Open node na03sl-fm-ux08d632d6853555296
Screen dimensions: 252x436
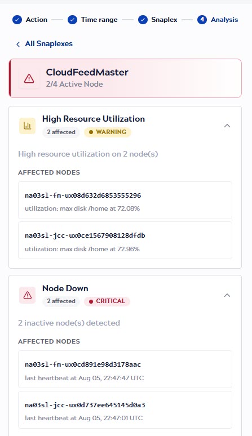click(125, 200)
